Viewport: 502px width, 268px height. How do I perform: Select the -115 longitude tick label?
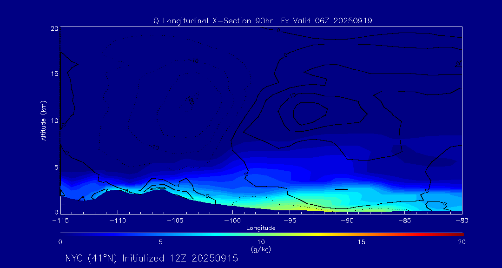coord(60,221)
